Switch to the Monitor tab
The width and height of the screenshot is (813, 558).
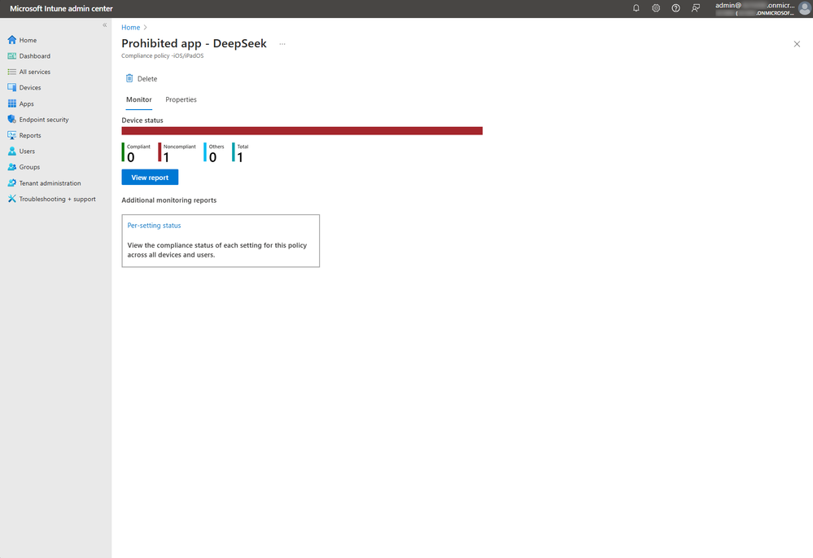pyautogui.click(x=139, y=99)
